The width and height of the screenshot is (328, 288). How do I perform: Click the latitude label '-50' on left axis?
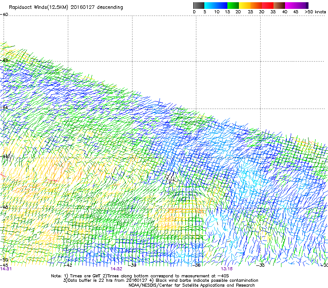tap(4, 260)
